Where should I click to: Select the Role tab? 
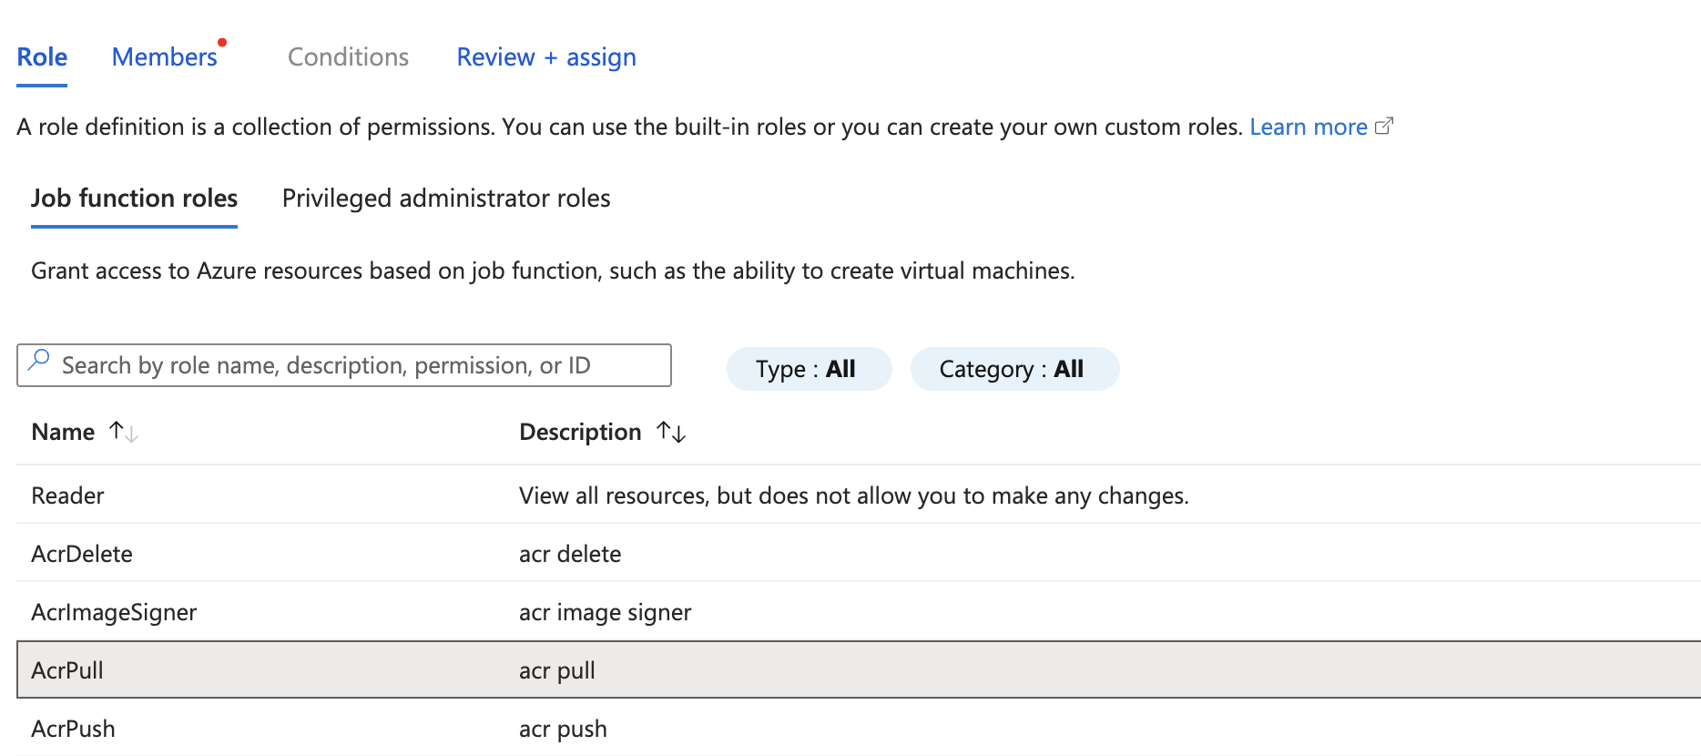click(x=42, y=57)
